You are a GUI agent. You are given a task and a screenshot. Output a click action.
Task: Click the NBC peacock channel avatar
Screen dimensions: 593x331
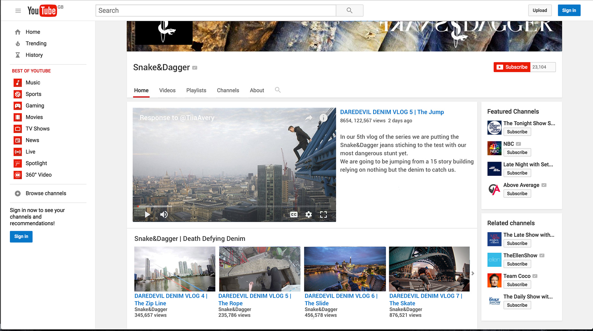click(494, 148)
